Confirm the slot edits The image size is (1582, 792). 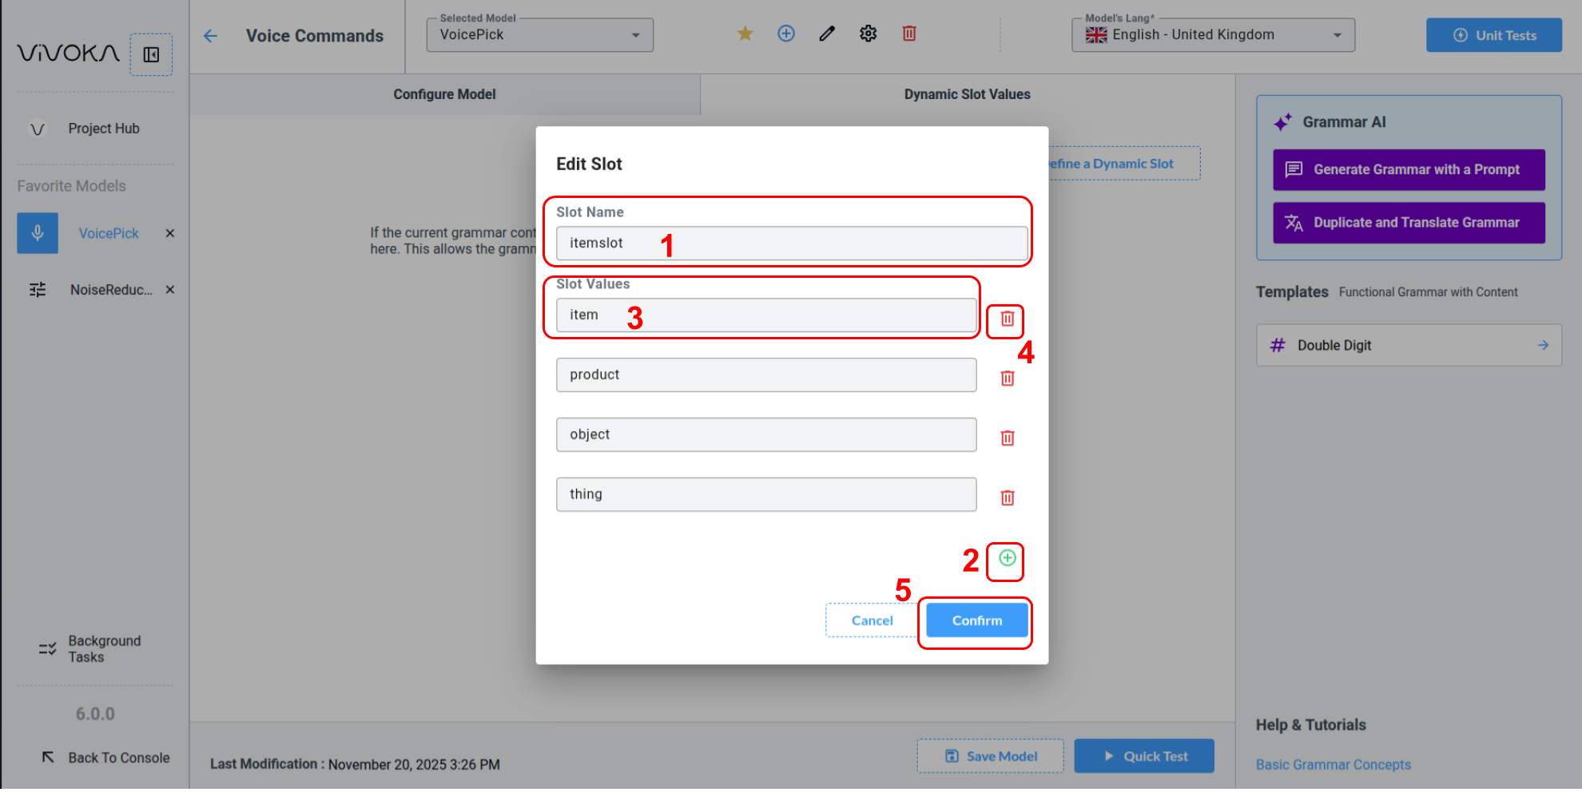coord(976,620)
